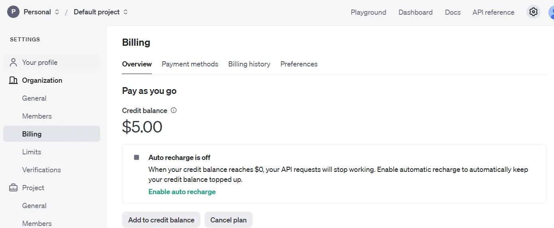Click the Project briefcase icon

point(13,188)
